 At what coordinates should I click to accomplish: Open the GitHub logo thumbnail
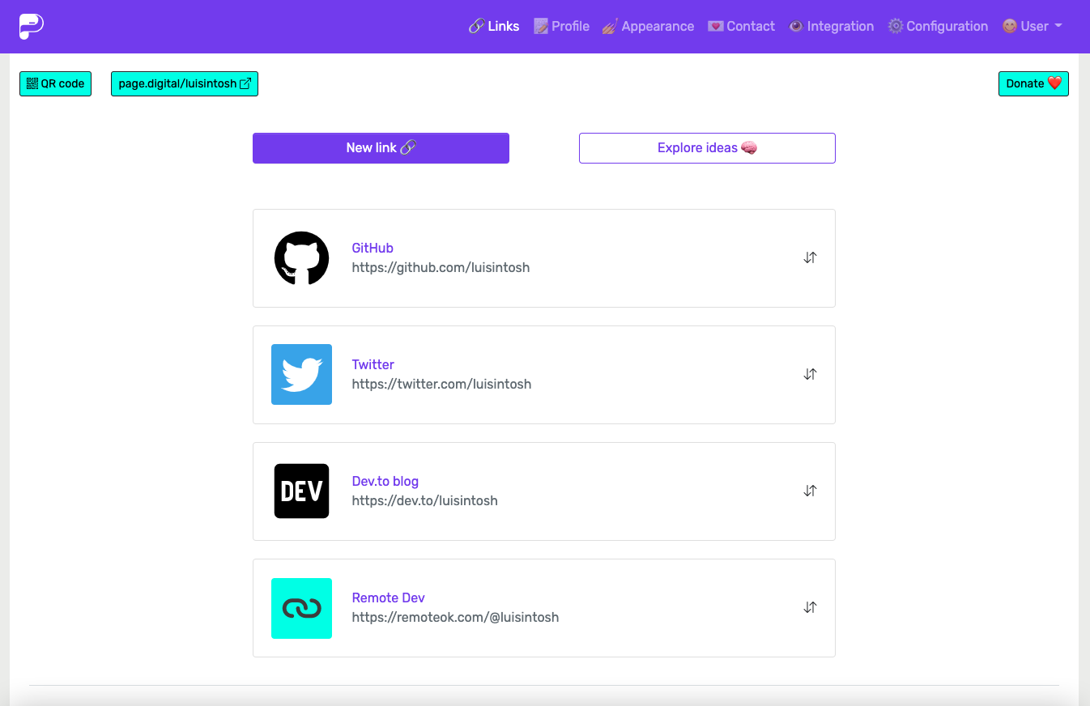301,258
